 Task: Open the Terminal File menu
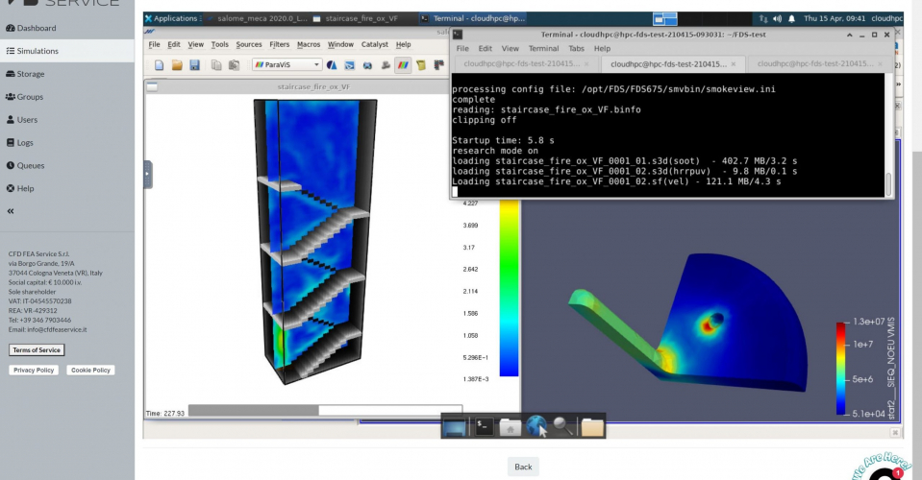462,49
